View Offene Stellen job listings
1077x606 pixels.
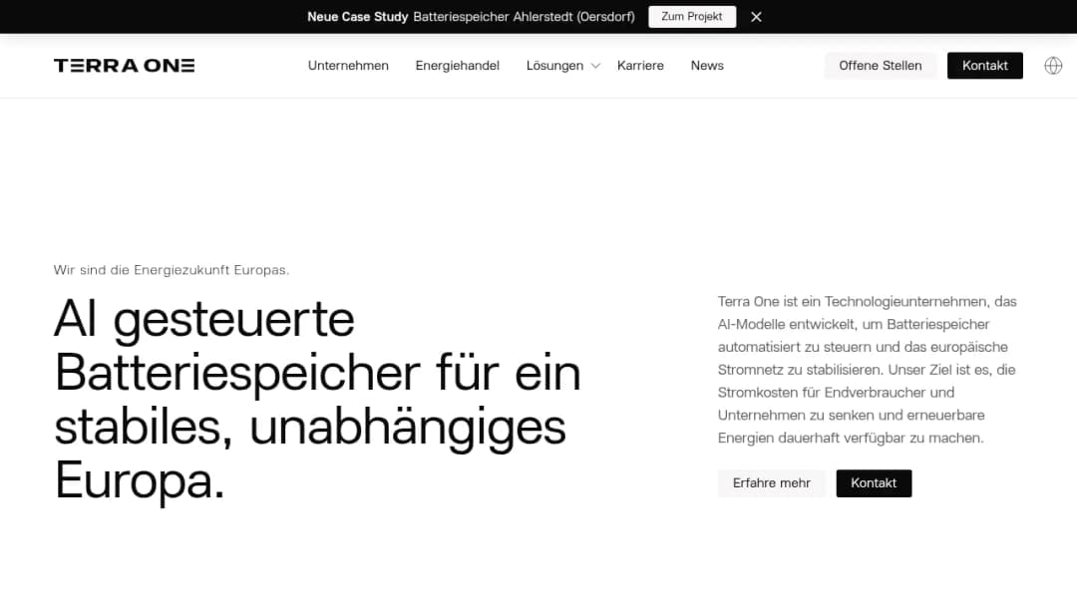pos(880,65)
